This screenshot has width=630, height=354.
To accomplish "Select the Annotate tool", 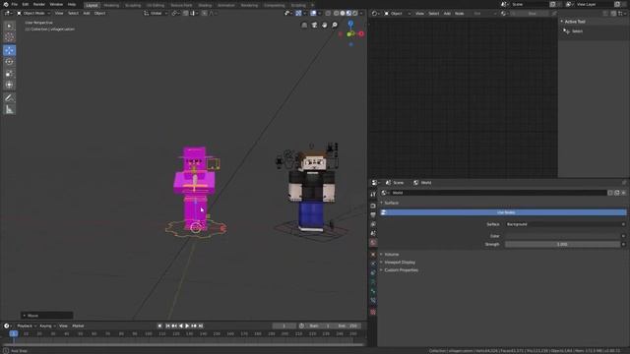I will (9, 98).
